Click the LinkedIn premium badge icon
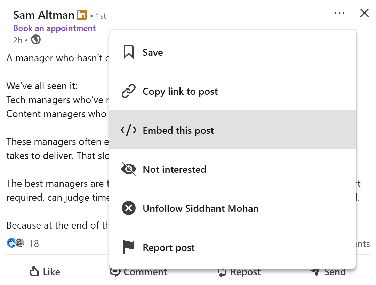Image resolution: width=376 pixels, height=285 pixels. point(82,15)
